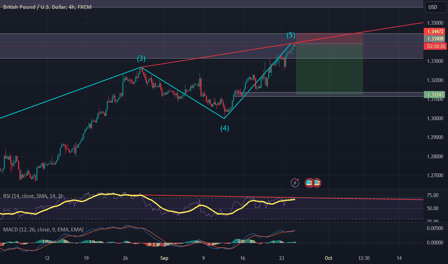Screen dimensions: 448x264
Task: Click the green profit zone of short position
Action: pos(329,69)
